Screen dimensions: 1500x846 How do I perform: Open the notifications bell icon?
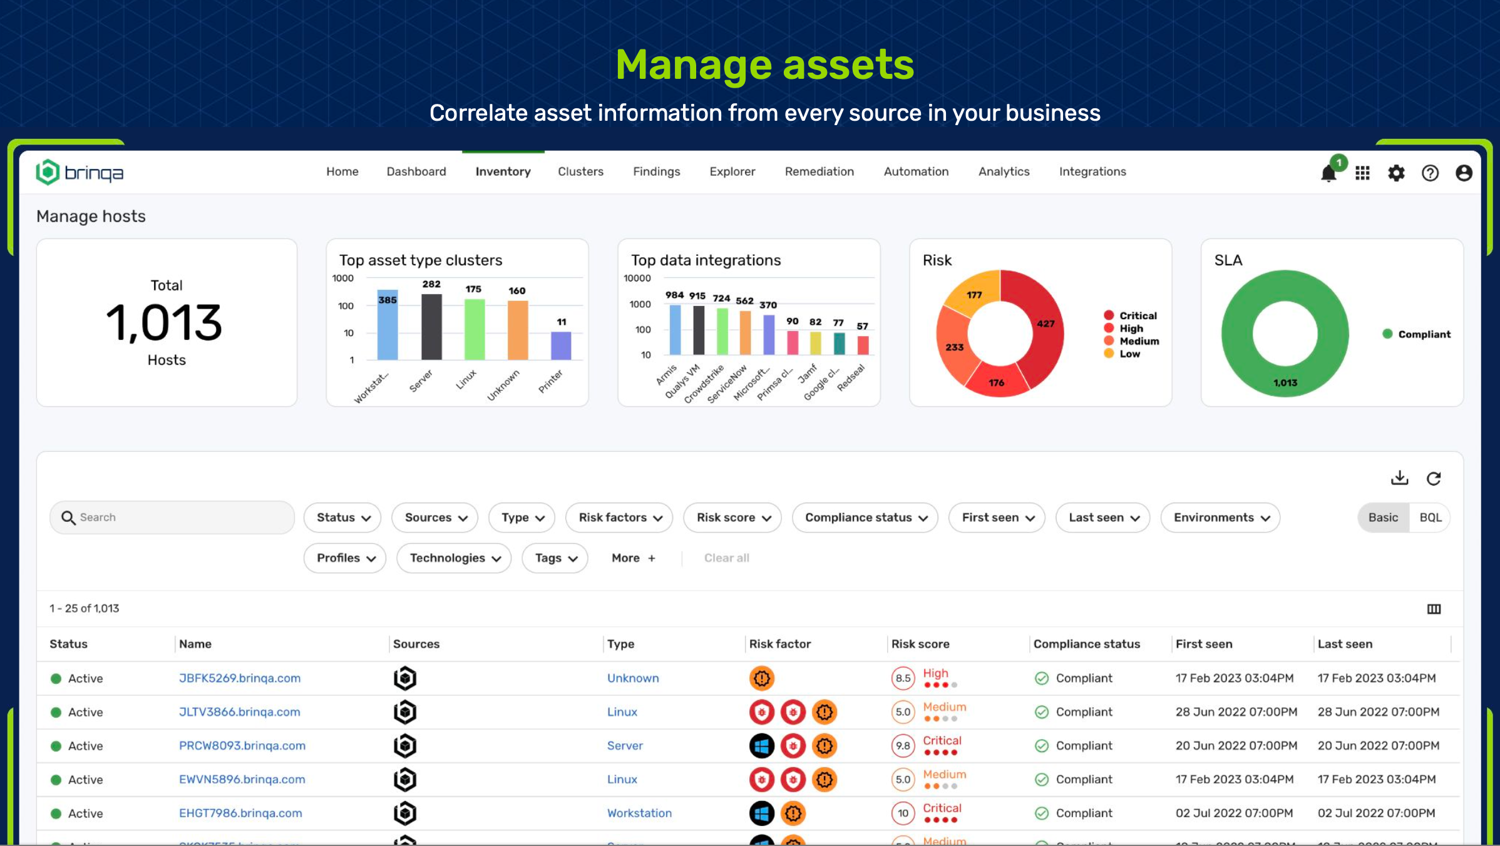pyautogui.click(x=1328, y=173)
